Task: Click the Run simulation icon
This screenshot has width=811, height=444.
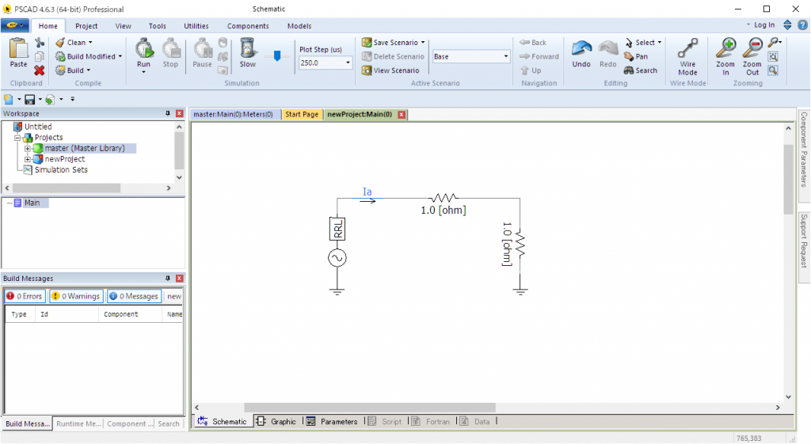Action: pyautogui.click(x=143, y=50)
